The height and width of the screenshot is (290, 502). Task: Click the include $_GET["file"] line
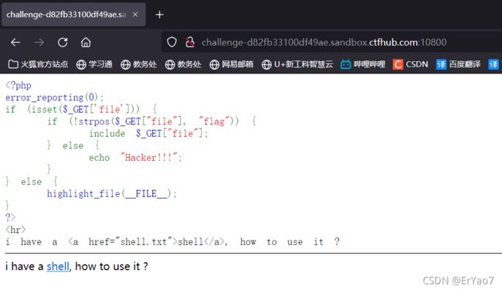148,133
